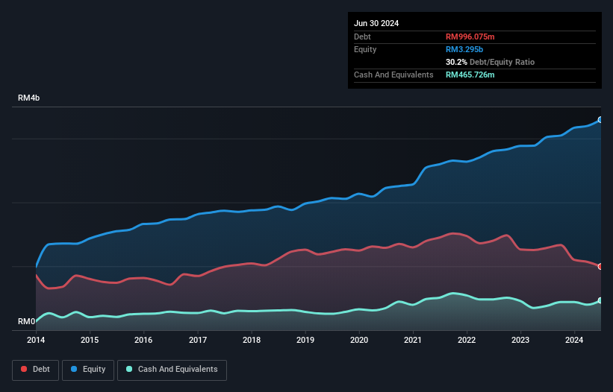Click the blue Equity legend dot
Image resolution: width=613 pixels, height=392 pixels.
point(74,369)
